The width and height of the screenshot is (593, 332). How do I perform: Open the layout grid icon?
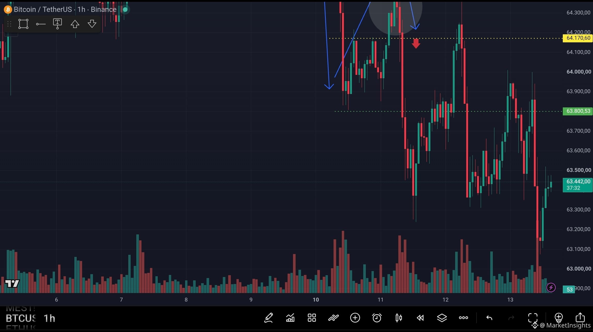coord(312,318)
